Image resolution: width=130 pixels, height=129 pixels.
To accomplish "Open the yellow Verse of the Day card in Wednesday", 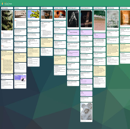I will (x=47, y=43).
